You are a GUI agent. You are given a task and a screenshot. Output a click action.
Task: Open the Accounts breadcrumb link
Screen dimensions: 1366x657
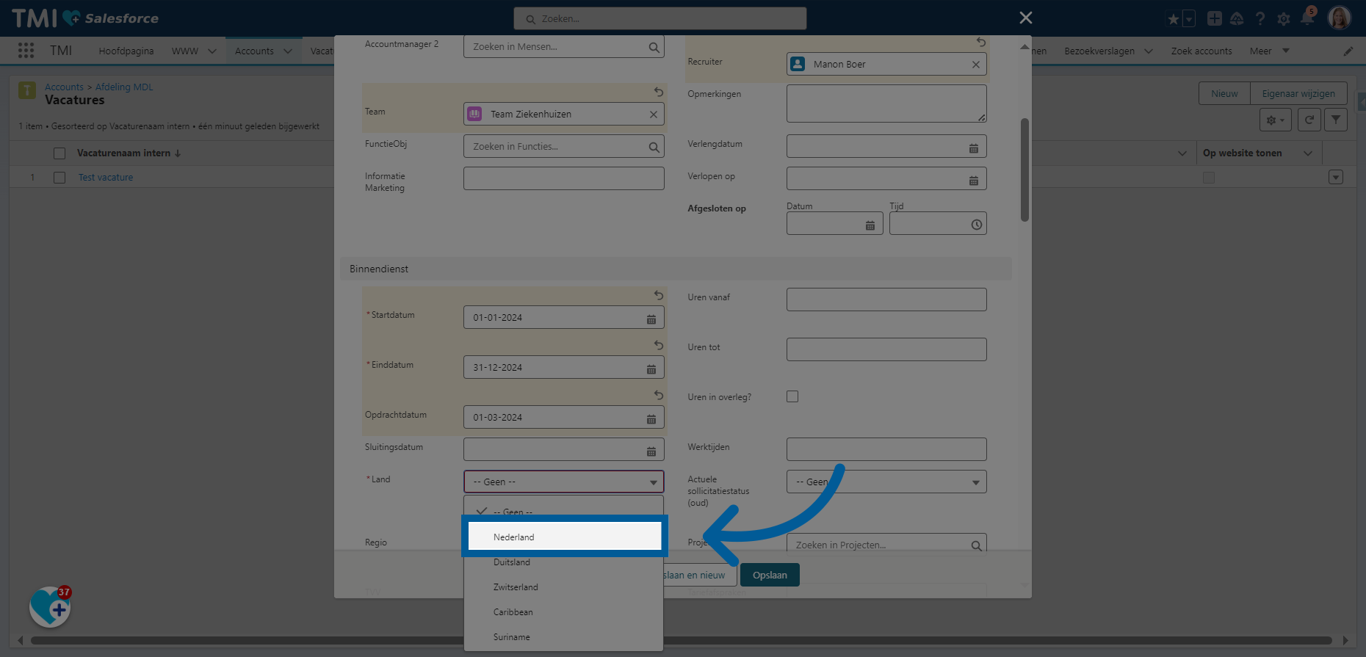pos(64,87)
